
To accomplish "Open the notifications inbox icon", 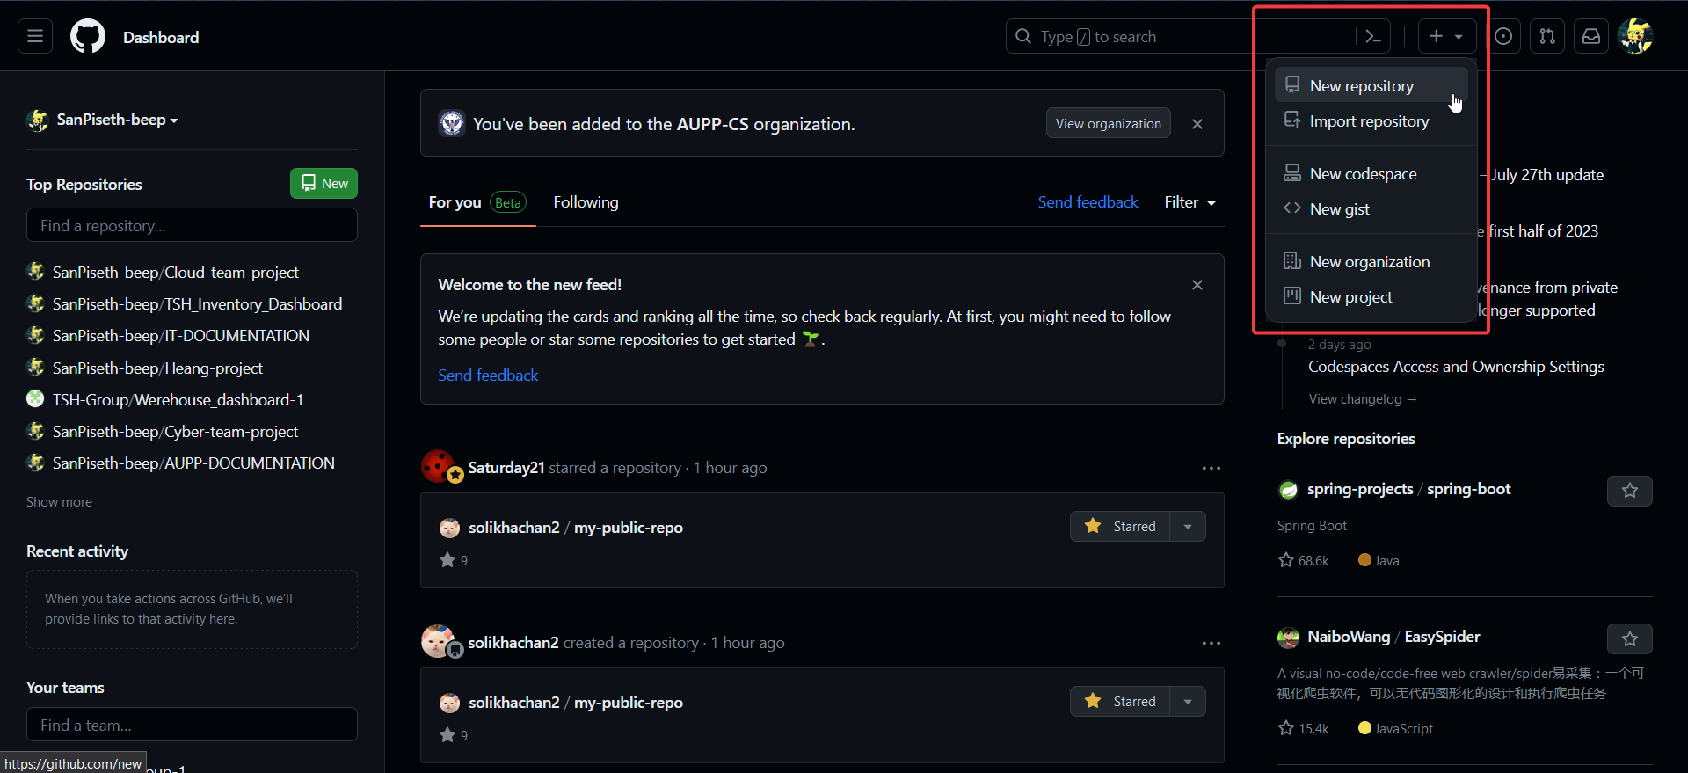I will pyautogui.click(x=1591, y=36).
